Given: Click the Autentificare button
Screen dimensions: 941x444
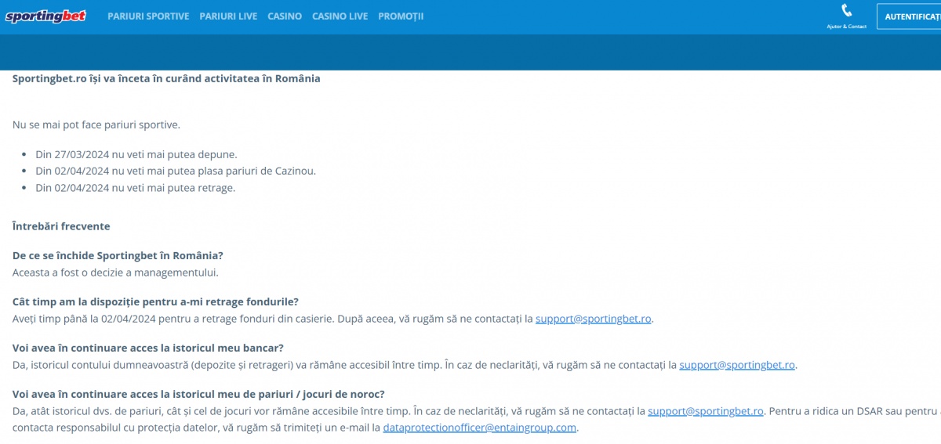Looking at the screenshot, I should pyautogui.click(x=910, y=16).
